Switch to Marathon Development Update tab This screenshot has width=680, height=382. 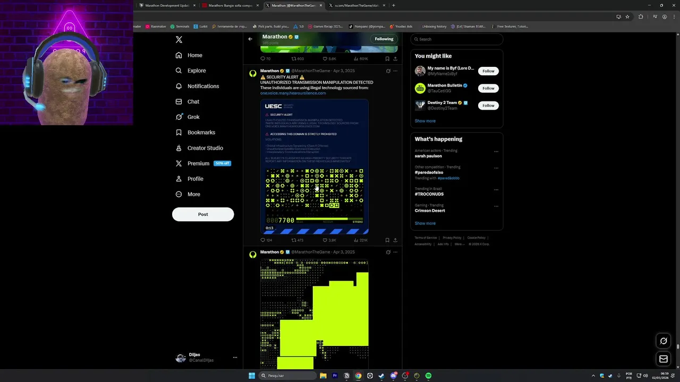[x=167, y=5]
